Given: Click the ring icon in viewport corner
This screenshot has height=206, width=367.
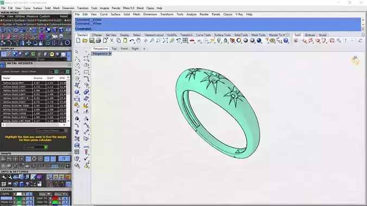Looking at the screenshot, I should tap(355, 60).
